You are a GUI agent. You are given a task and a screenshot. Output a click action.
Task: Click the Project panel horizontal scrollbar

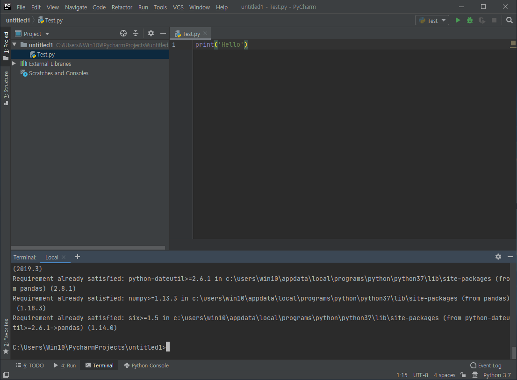[x=88, y=248]
